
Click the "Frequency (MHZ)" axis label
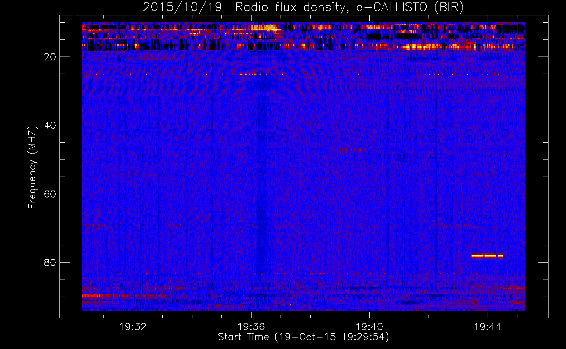pyautogui.click(x=32, y=168)
